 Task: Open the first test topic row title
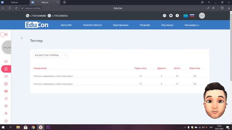pos(53,76)
